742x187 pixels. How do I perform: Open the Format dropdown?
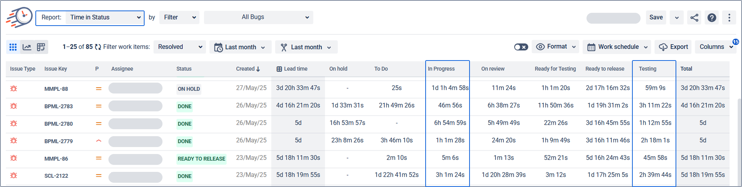coord(555,47)
